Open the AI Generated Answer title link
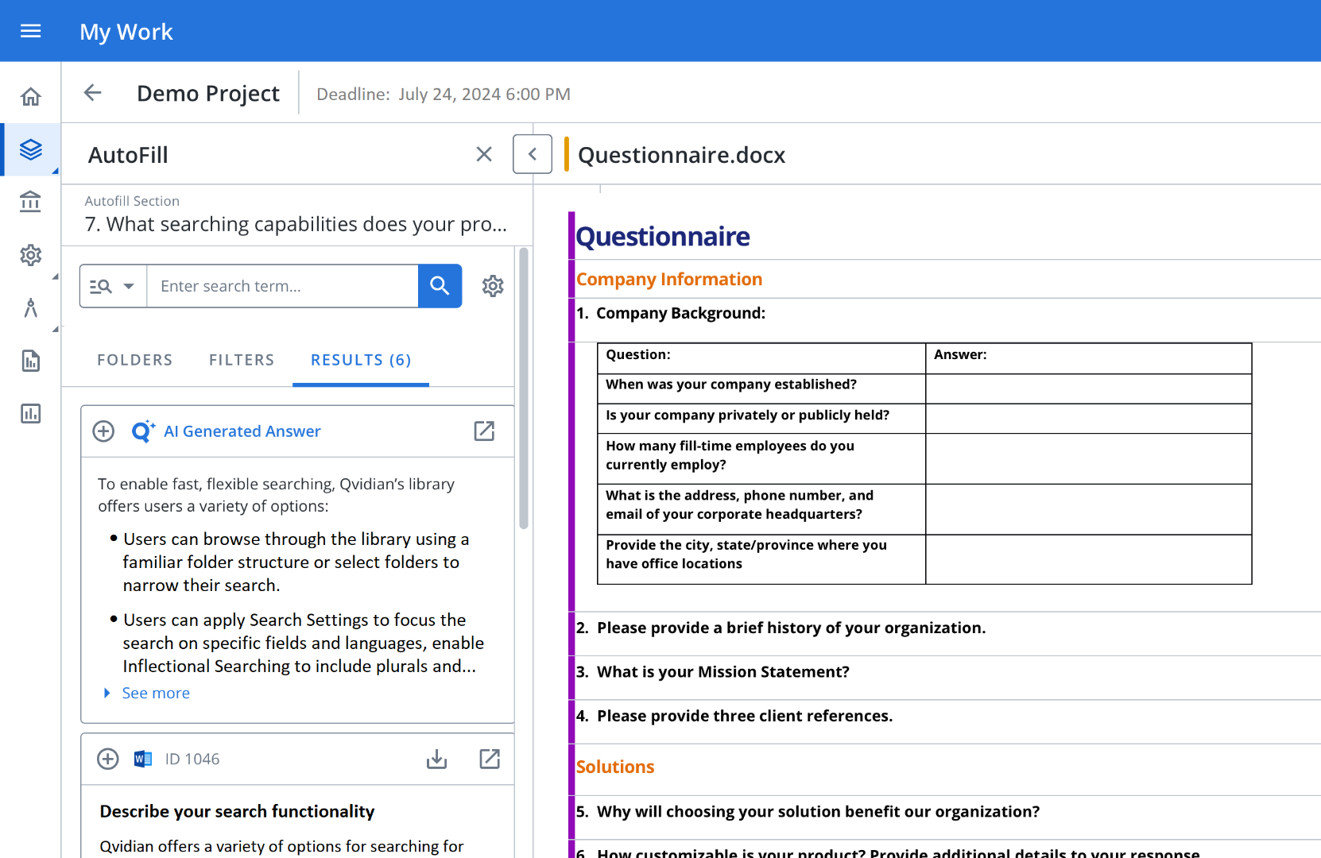 coord(242,431)
